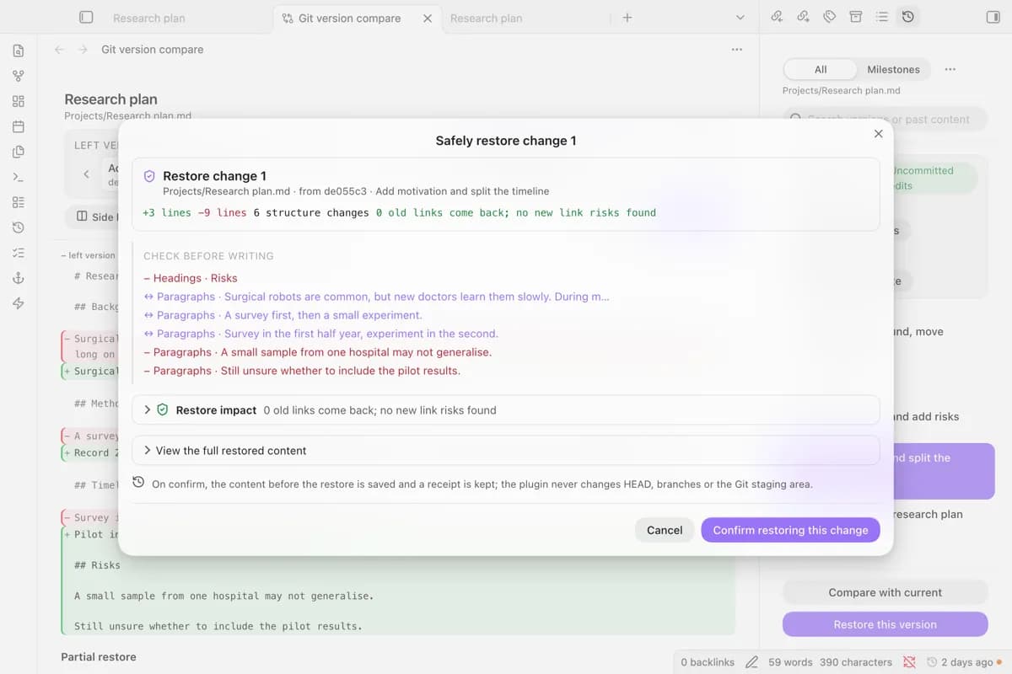Click the shield icon beside Restore change 1
The height and width of the screenshot is (674, 1012).
point(149,176)
